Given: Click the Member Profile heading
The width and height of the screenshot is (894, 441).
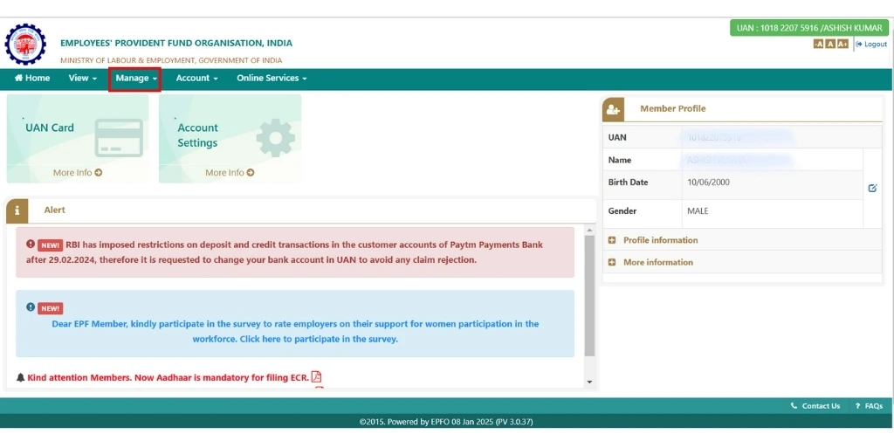Looking at the screenshot, I should 673,108.
